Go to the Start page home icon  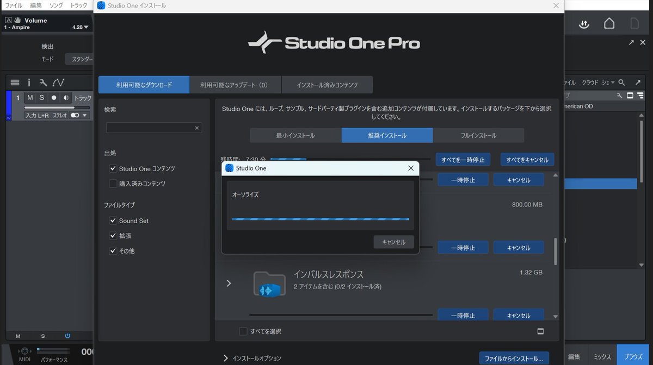tap(609, 24)
